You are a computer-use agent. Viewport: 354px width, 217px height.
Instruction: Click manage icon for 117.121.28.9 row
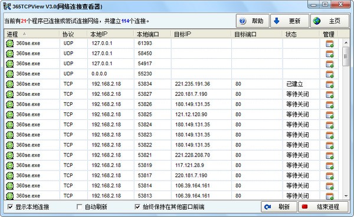[x=329, y=166]
